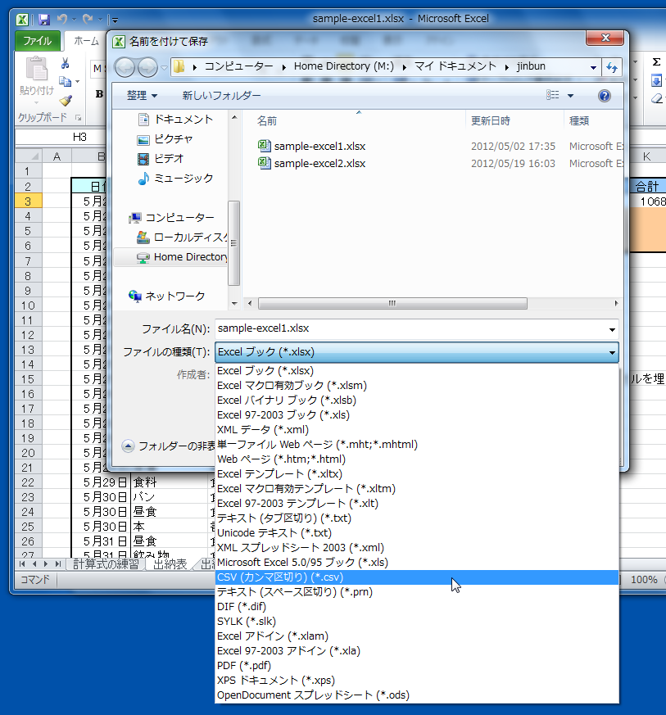Click the refresh button beside the address bar
Viewport: 666px width, 715px height.
[612, 67]
